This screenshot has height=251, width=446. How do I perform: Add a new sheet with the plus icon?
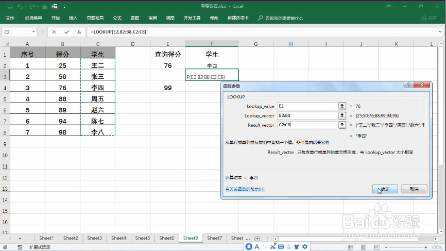tap(257, 239)
